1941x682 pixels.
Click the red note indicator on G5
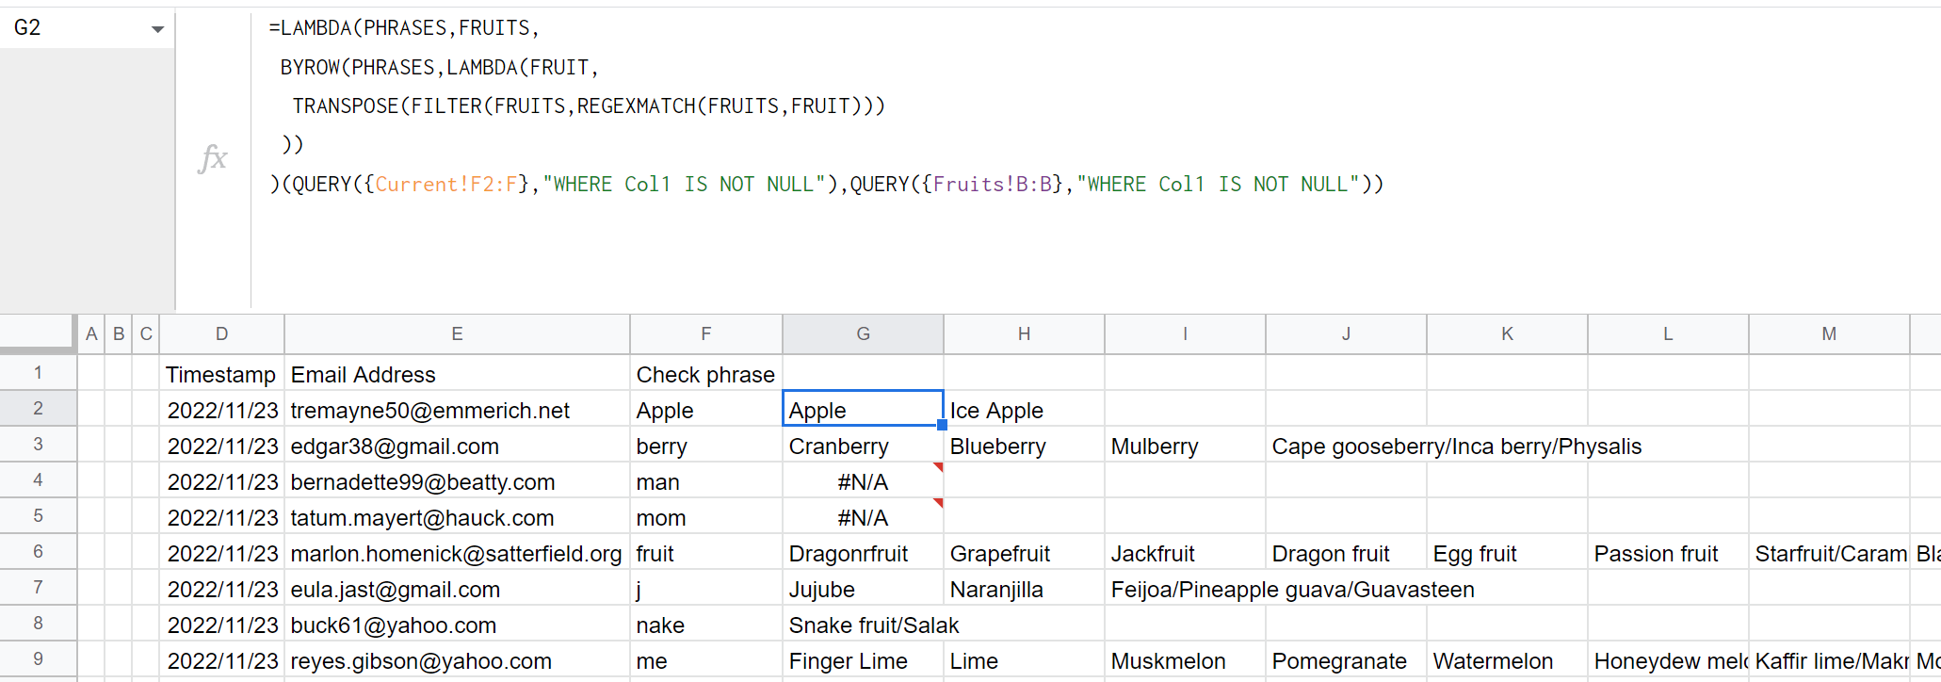(938, 503)
